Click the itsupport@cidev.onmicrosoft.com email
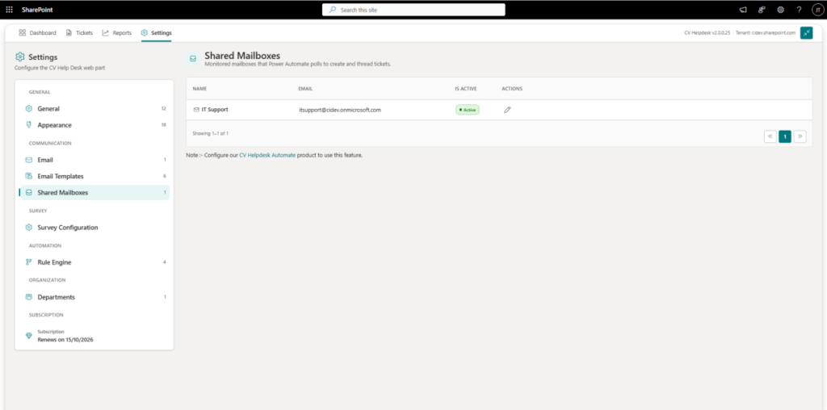Image resolution: width=827 pixels, height=410 pixels. coord(340,110)
